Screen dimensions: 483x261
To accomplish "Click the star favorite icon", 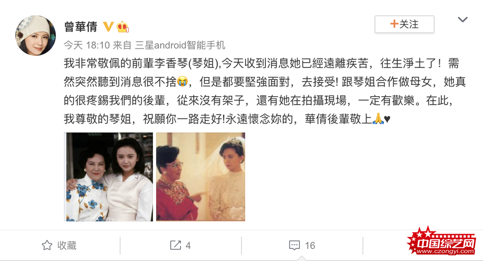I will tap(47, 245).
